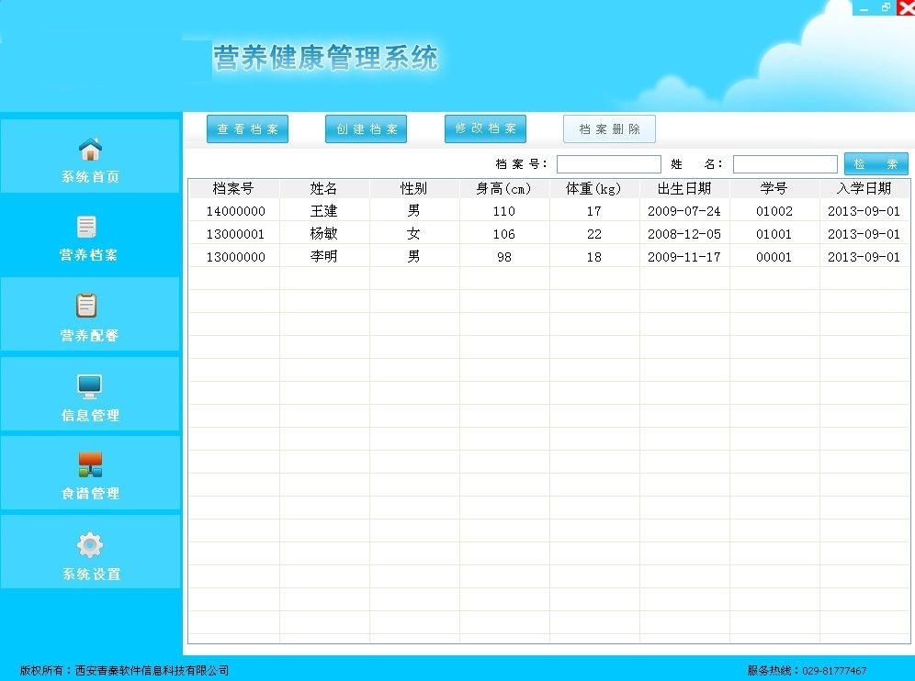
Task: Open 系统设置 gear icon
Action: [90, 545]
